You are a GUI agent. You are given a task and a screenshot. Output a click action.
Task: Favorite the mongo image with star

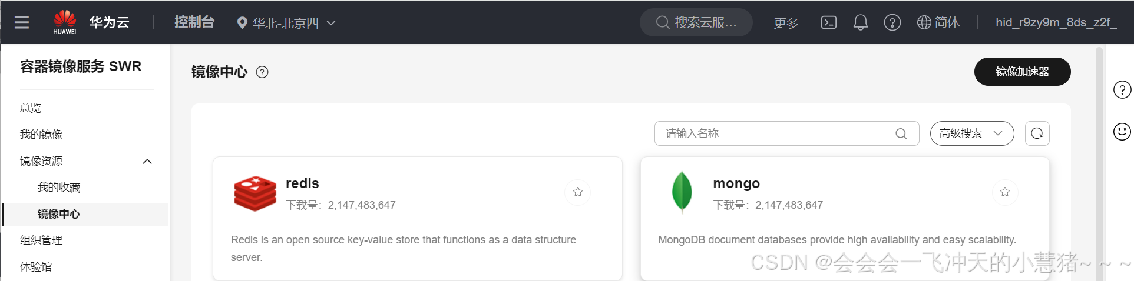tap(1004, 192)
